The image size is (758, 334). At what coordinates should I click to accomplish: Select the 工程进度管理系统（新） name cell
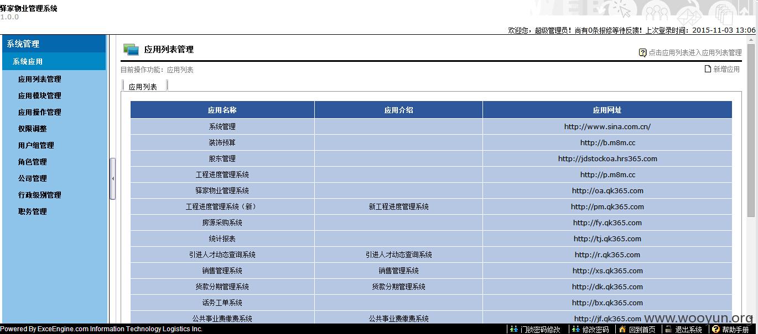[x=222, y=206]
